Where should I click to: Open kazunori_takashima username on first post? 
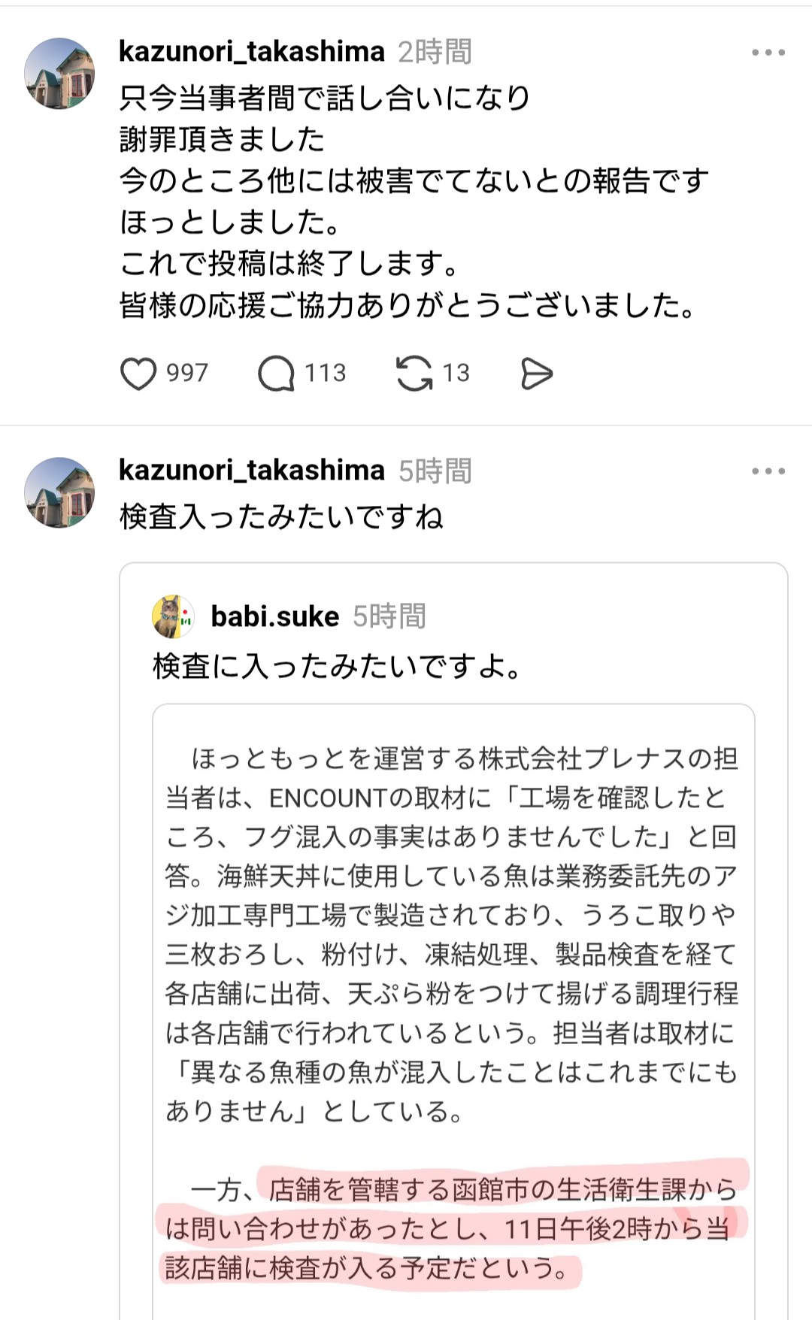click(x=252, y=52)
